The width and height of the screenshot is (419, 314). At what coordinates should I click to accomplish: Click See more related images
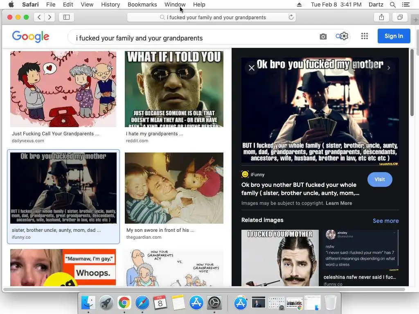(x=385, y=221)
